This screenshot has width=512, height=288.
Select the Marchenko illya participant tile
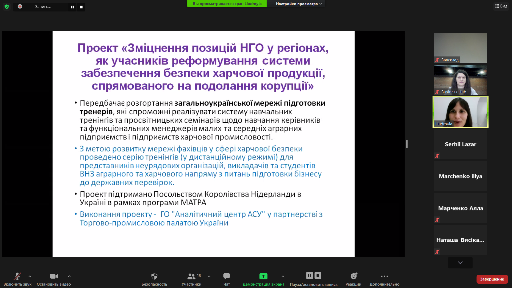pyautogui.click(x=461, y=176)
